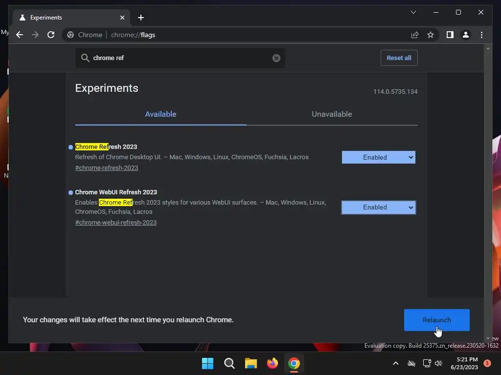501x375 pixels.
Task: Click the forward navigation arrow
Action: coord(35,35)
